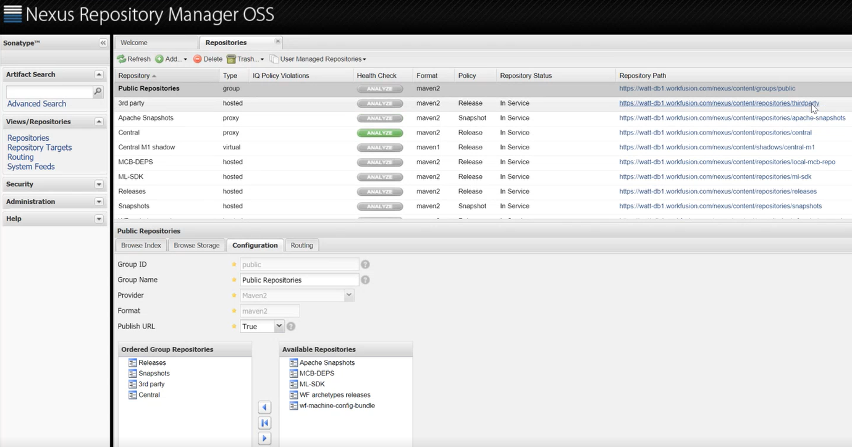The image size is (852, 447).
Task: Sort by the Repository Status column header
Action: click(556, 75)
